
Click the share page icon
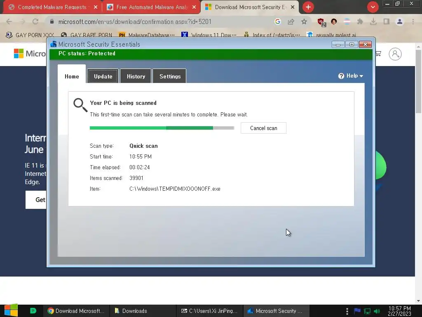point(291,21)
